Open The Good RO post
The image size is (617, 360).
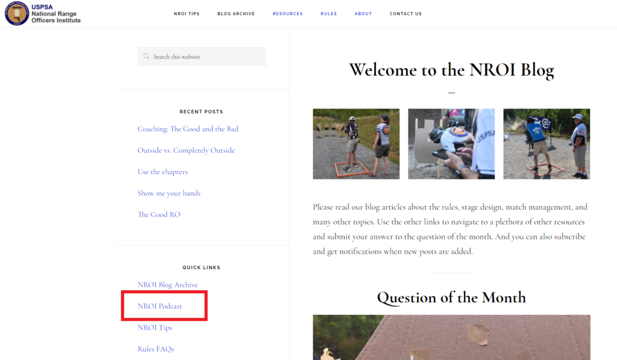coord(159,214)
